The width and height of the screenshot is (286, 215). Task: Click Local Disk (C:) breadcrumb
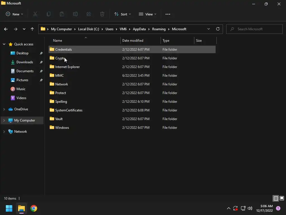(x=89, y=29)
